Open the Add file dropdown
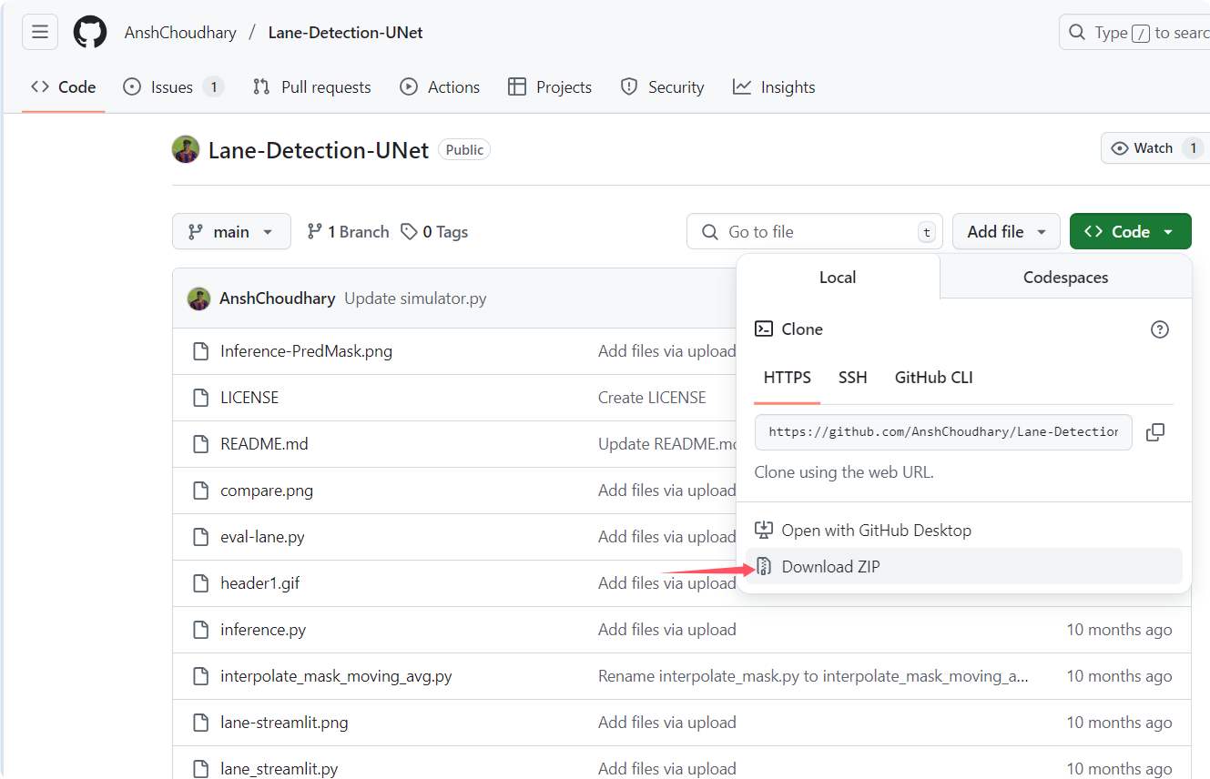Screen dimensions: 1210x779 pos(1005,231)
